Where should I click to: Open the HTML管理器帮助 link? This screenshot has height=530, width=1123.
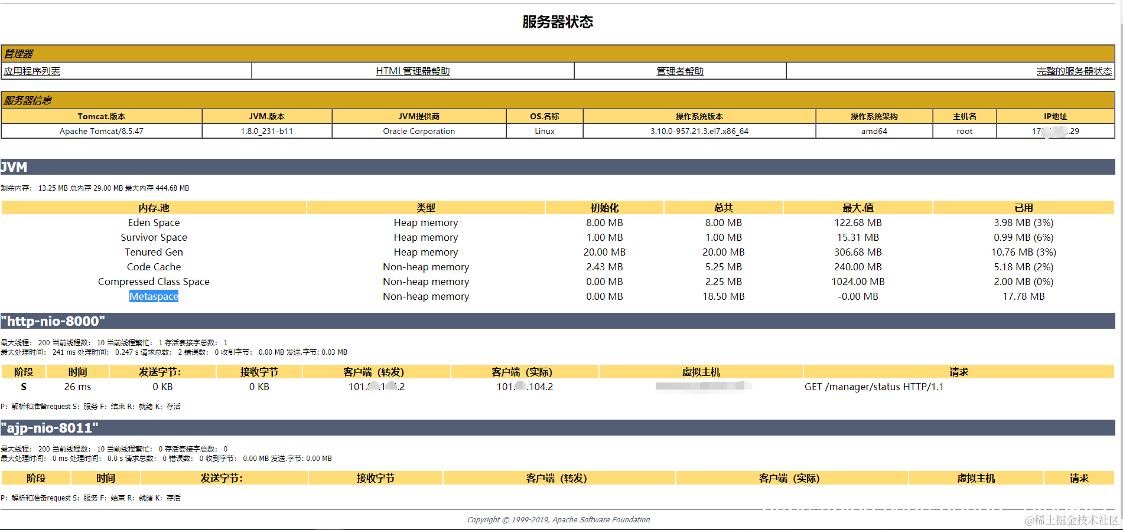pyautogui.click(x=413, y=71)
